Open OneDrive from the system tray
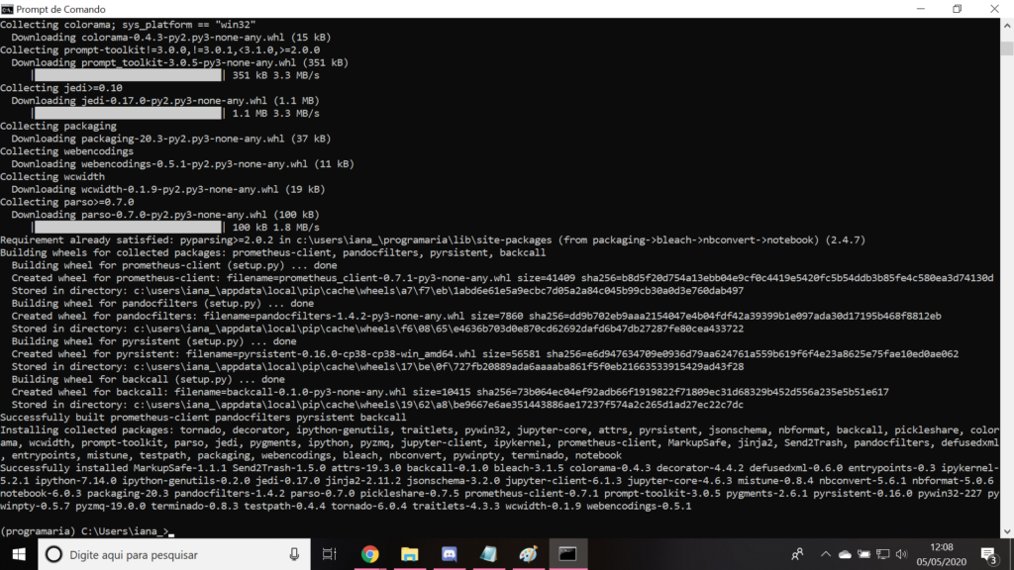This screenshot has width=1014, height=570. (846, 554)
